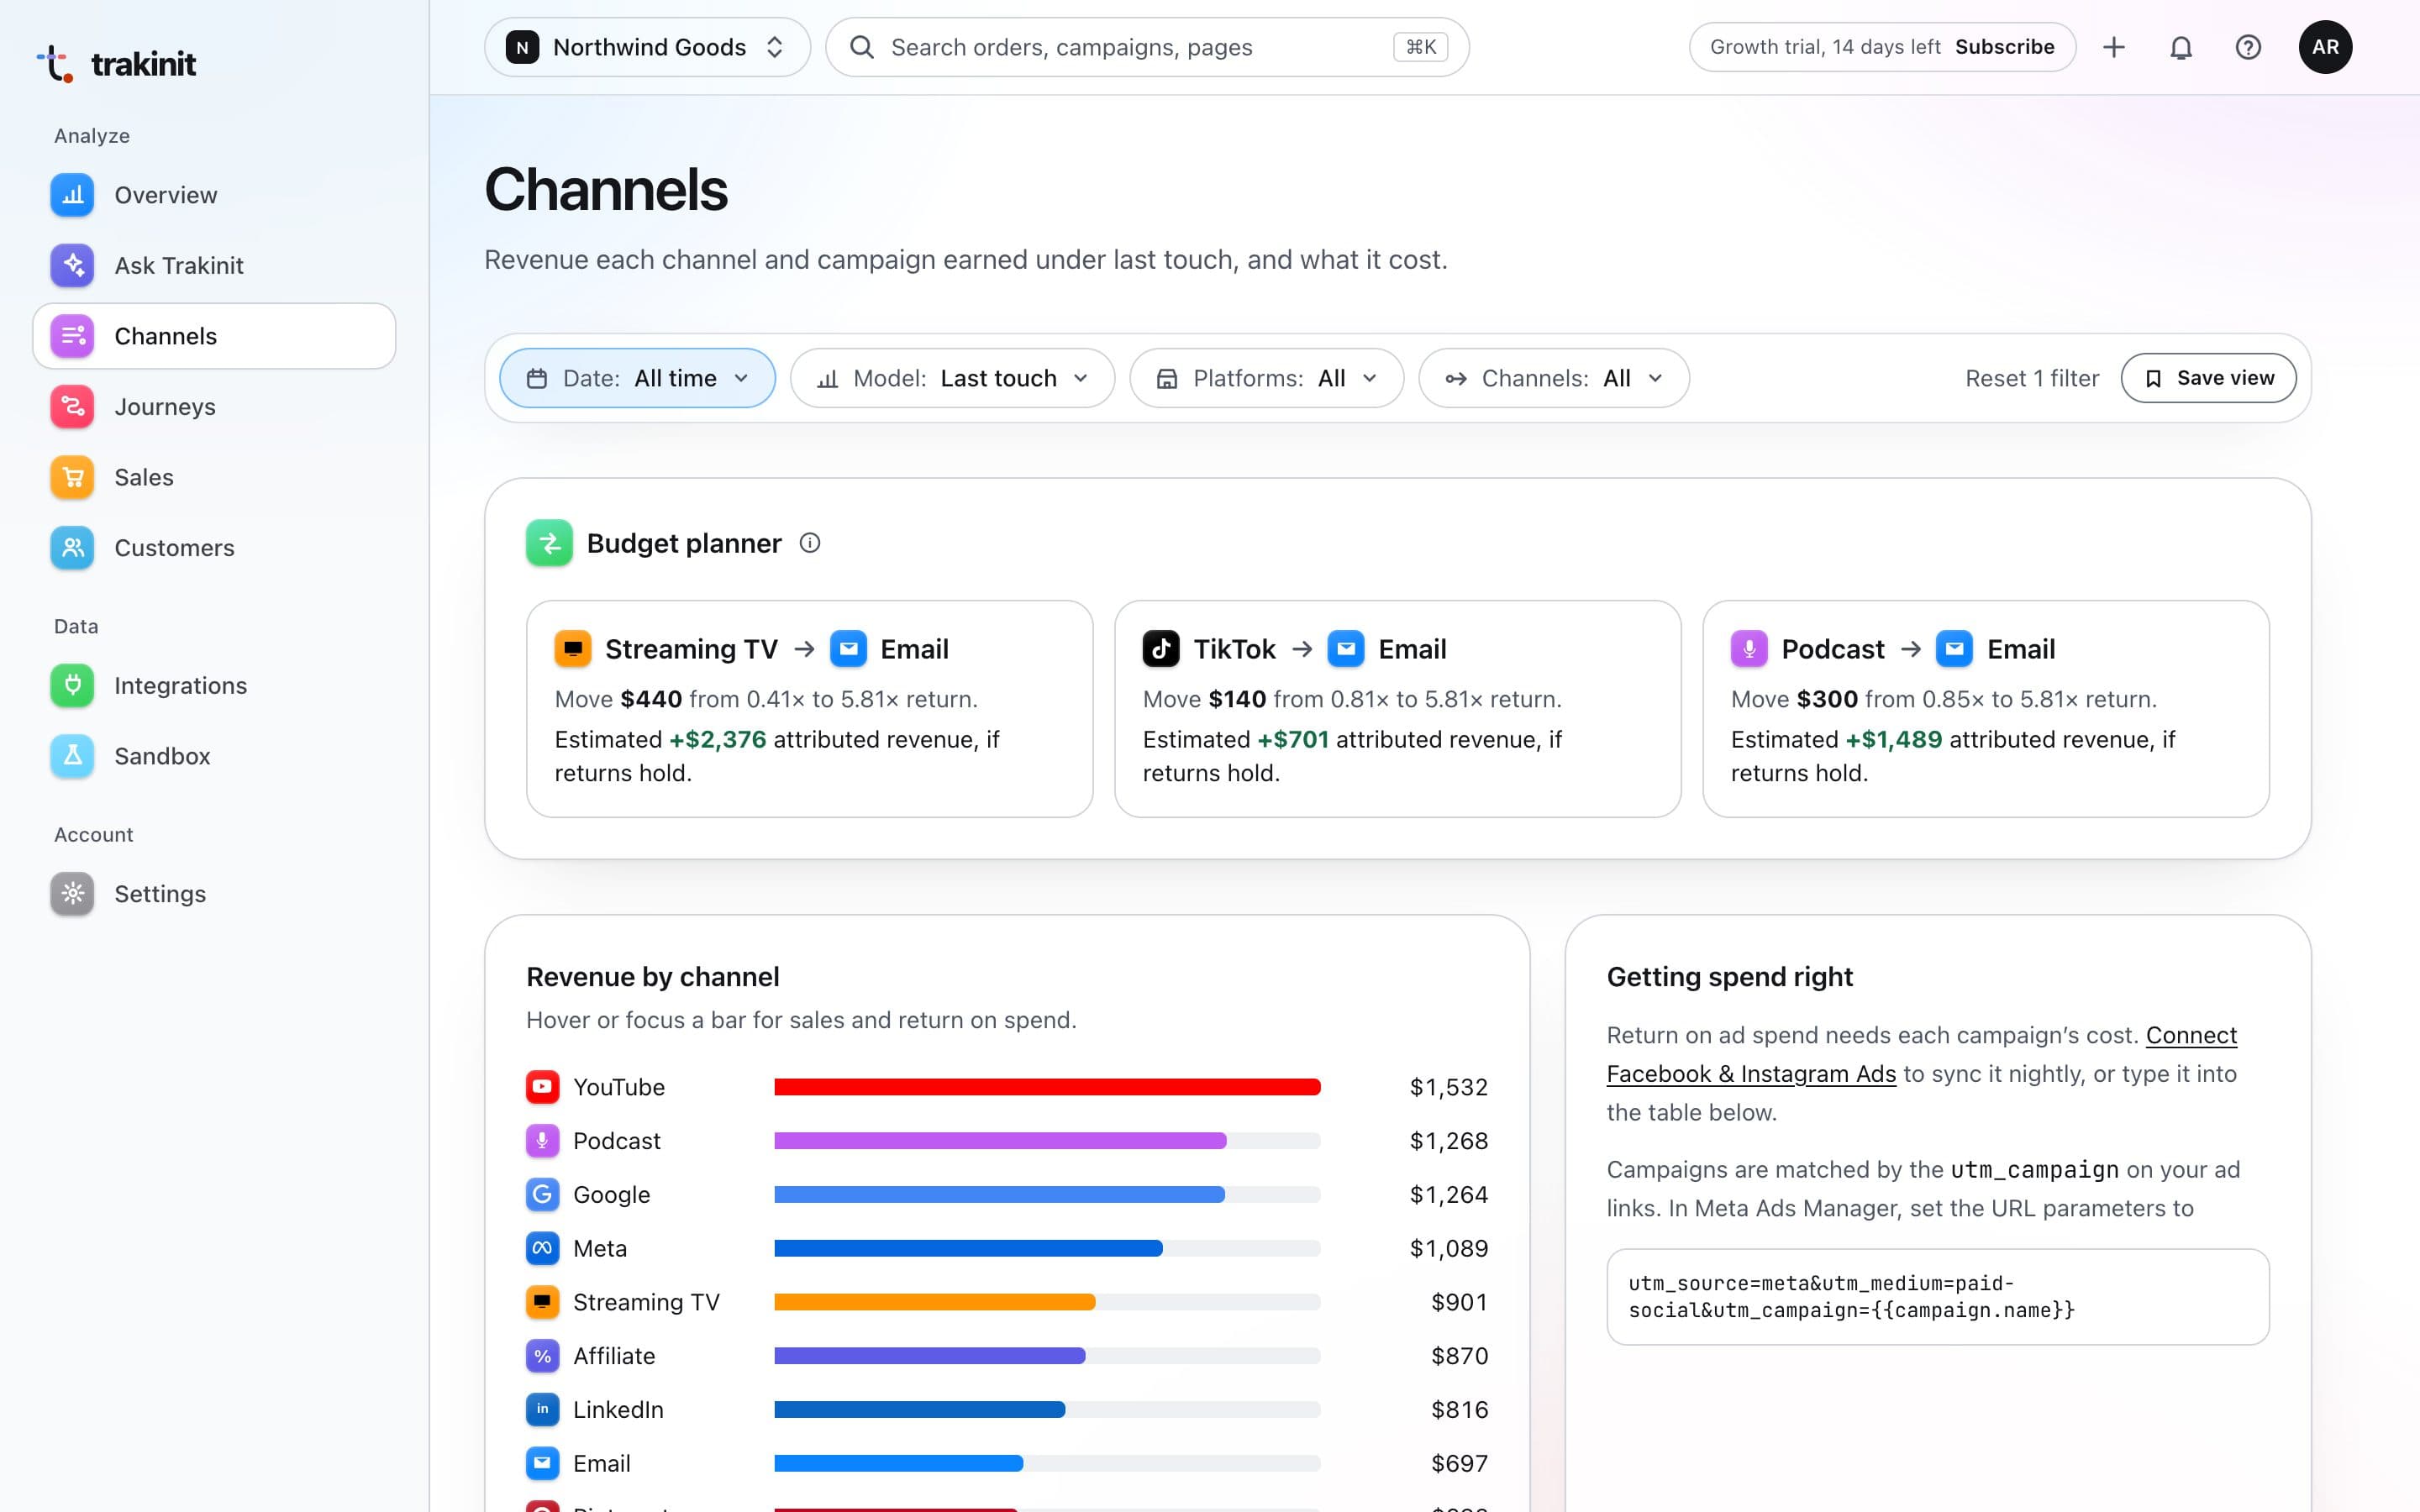Click the Journeys icon in sidebar
The height and width of the screenshot is (1512, 2420).
click(72, 406)
